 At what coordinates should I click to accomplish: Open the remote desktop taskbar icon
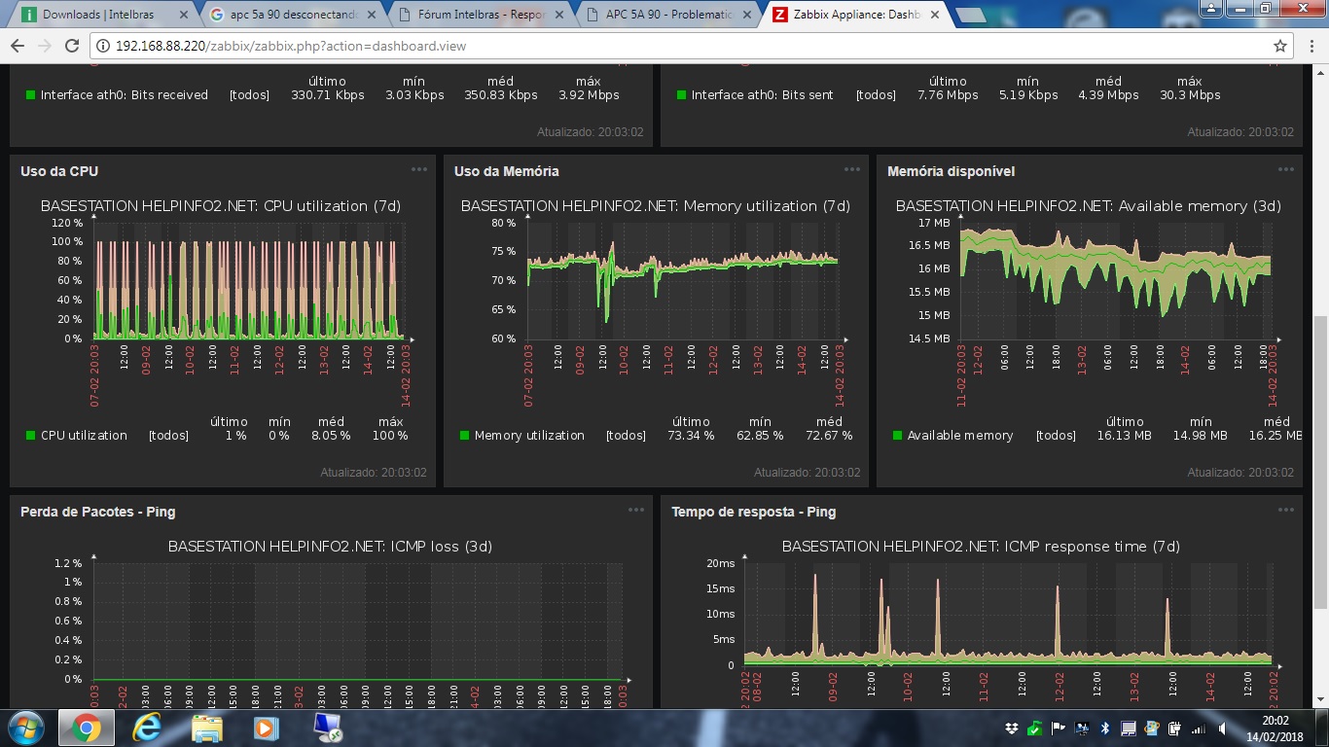326,727
